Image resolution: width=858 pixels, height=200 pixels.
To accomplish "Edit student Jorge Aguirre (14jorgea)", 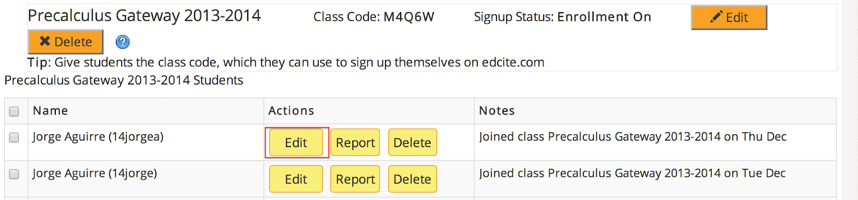I will pos(296,143).
